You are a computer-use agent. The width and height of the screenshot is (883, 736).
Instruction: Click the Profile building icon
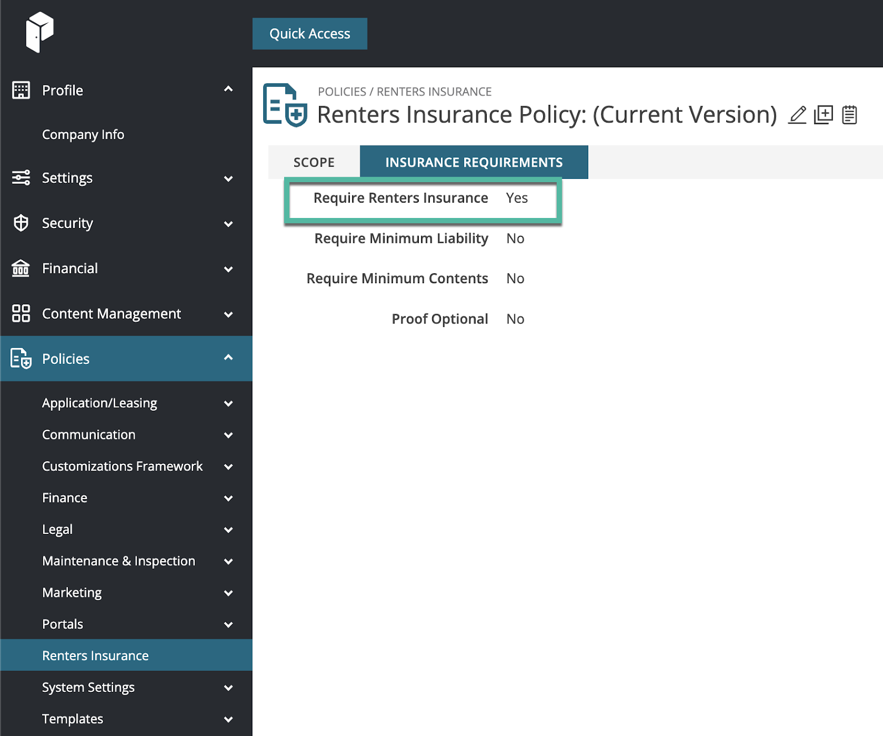pos(21,90)
